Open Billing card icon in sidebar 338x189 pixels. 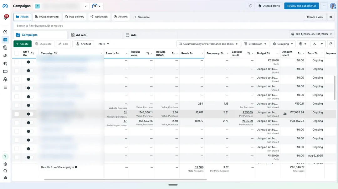pos(5,71)
